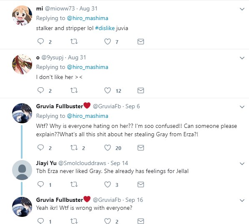Reply to mi's stalker and stripper tweet
This screenshot has height=224, width=249.
pyautogui.click(x=40, y=41)
